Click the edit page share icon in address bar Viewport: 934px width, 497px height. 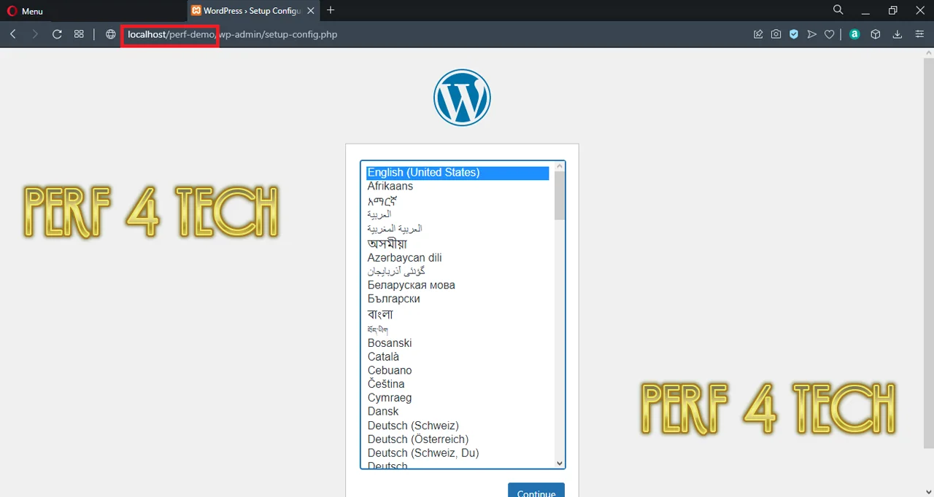tap(758, 34)
